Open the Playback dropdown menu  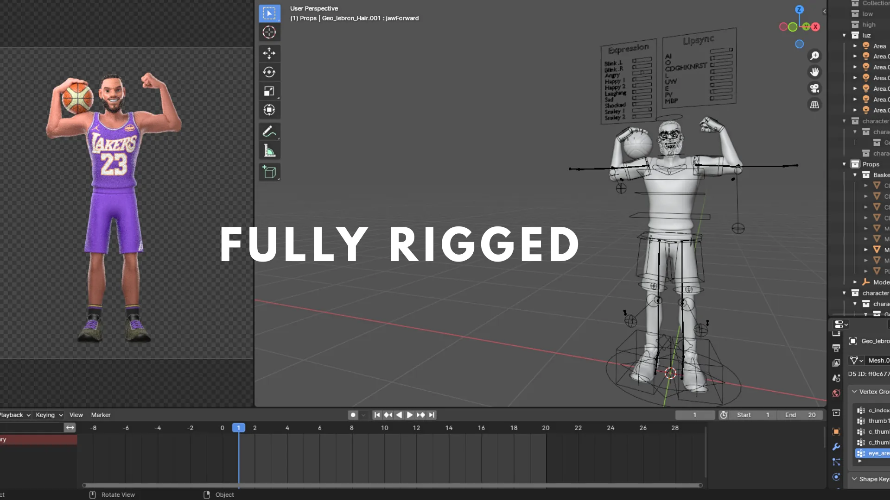tap(15, 415)
